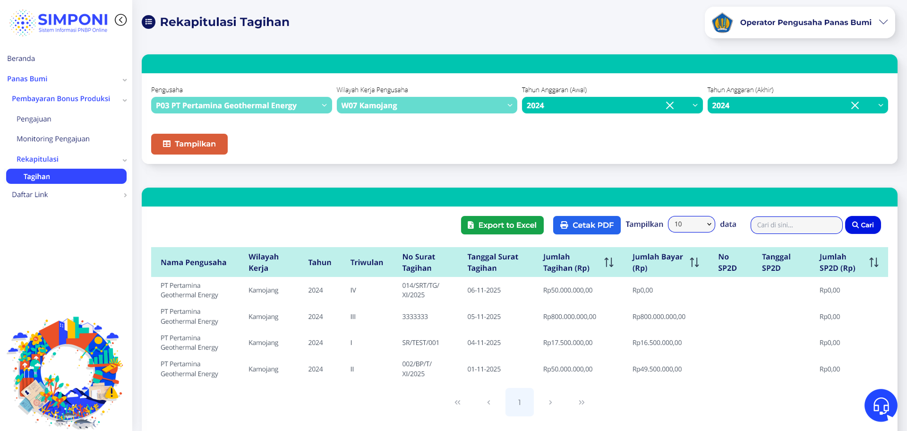Viewport: 907px width, 431px height.
Task: Focus the 'Cari di sini...' search field
Action: 796,225
